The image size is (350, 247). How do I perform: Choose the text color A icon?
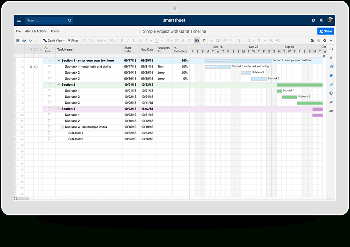click(x=156, y=41)
